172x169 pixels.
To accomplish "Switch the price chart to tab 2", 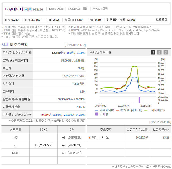I will point(159,52).
